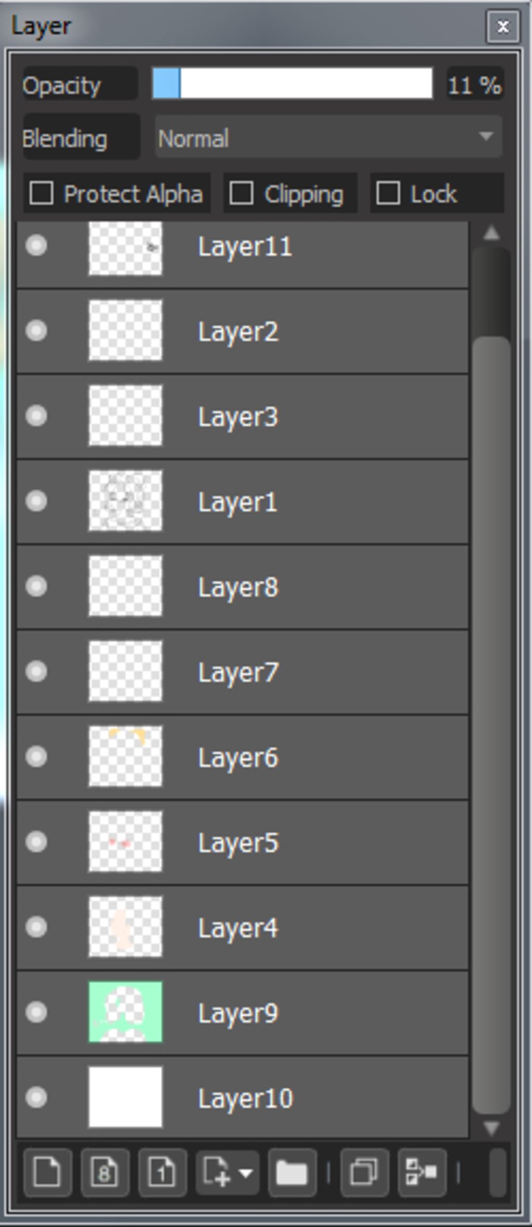
Task: Hide Layer9 using its visibility dot
Action: (x=36, y=1012)
